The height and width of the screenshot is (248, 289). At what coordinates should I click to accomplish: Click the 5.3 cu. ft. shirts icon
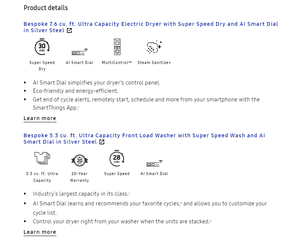pos(42,158)
